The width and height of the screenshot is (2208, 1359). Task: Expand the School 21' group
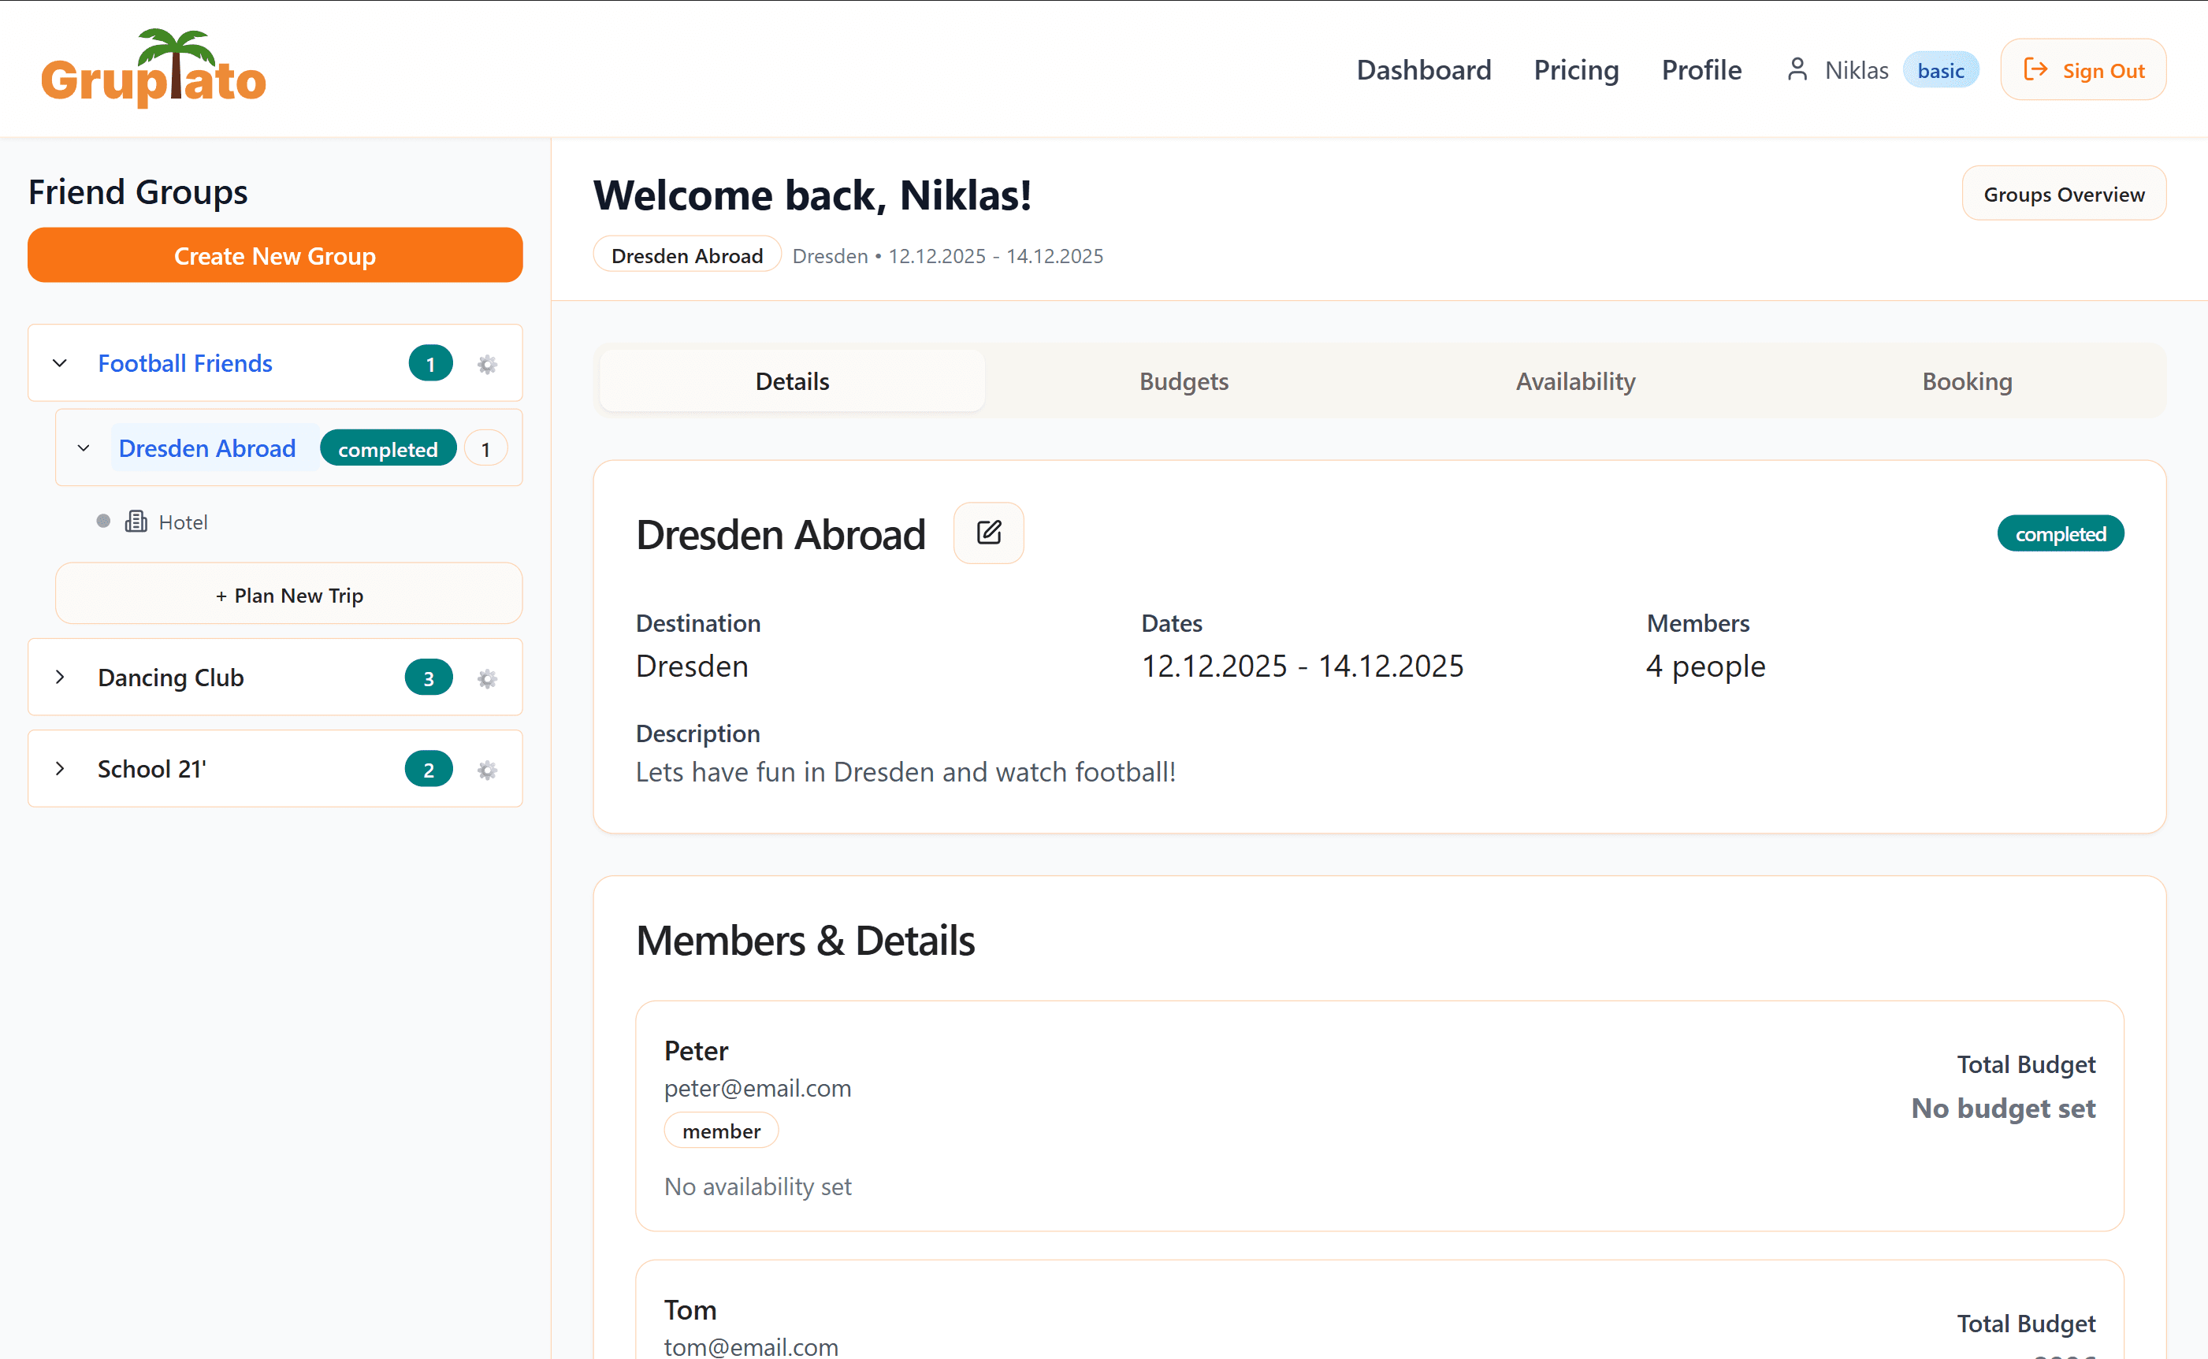point(60,768)
